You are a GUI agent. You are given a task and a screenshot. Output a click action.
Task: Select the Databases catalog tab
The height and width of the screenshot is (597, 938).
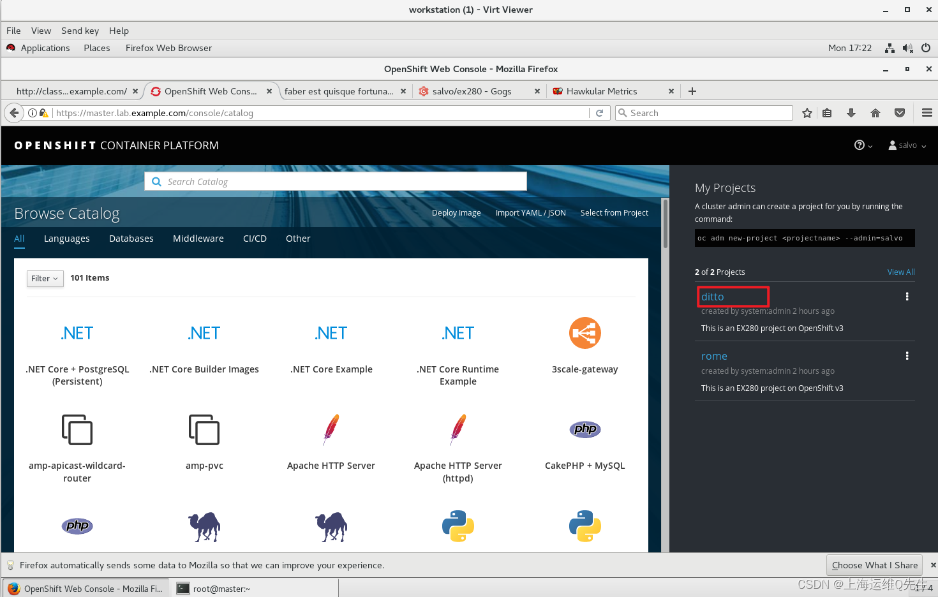click(131, 239)
